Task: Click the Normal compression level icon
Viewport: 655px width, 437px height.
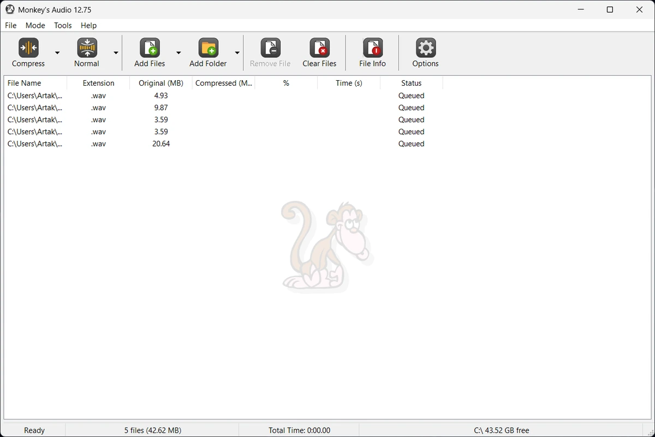Action: point(87,48)
